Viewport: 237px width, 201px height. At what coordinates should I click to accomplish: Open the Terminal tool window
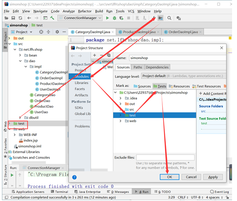pyautogui.click(x=59, y=192)
